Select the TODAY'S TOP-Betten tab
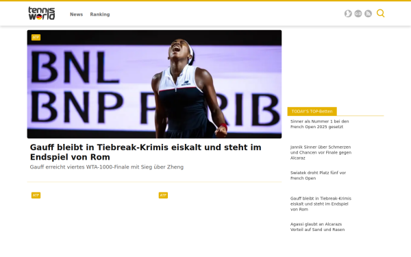411x257 pixels. click(x=312, y=112)
